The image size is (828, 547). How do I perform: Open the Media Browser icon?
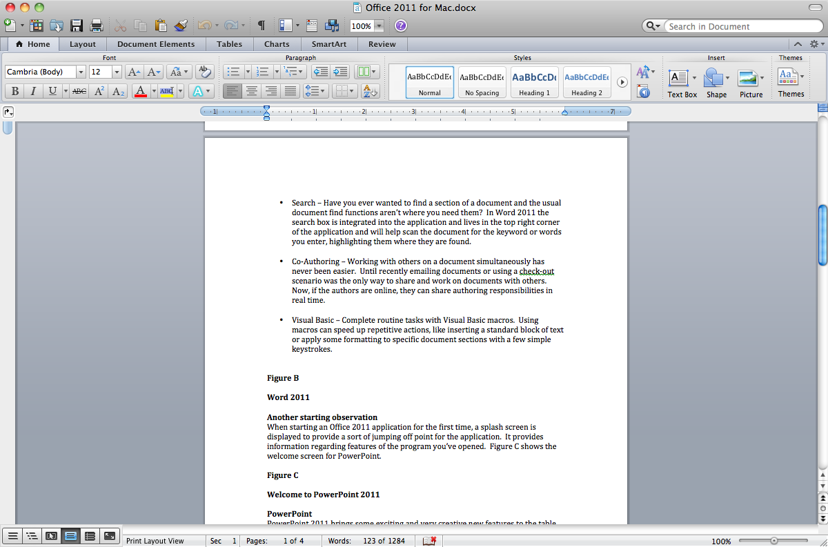pyautogui.click(x=332, y=26)
